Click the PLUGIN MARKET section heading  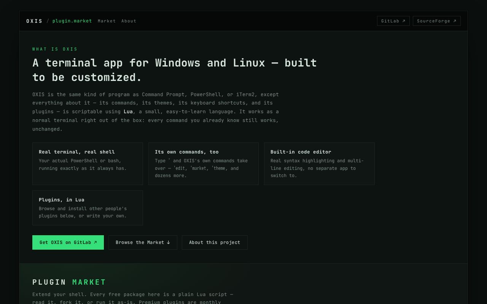point(69,282)
